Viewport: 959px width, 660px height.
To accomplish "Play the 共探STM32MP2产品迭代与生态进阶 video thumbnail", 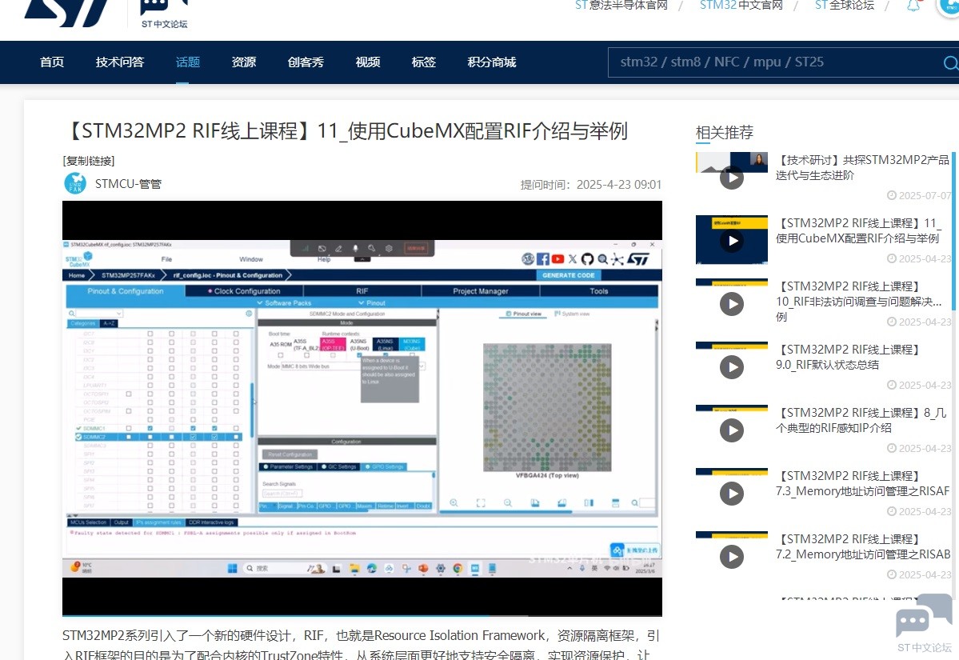I will (x=732, y=178).
